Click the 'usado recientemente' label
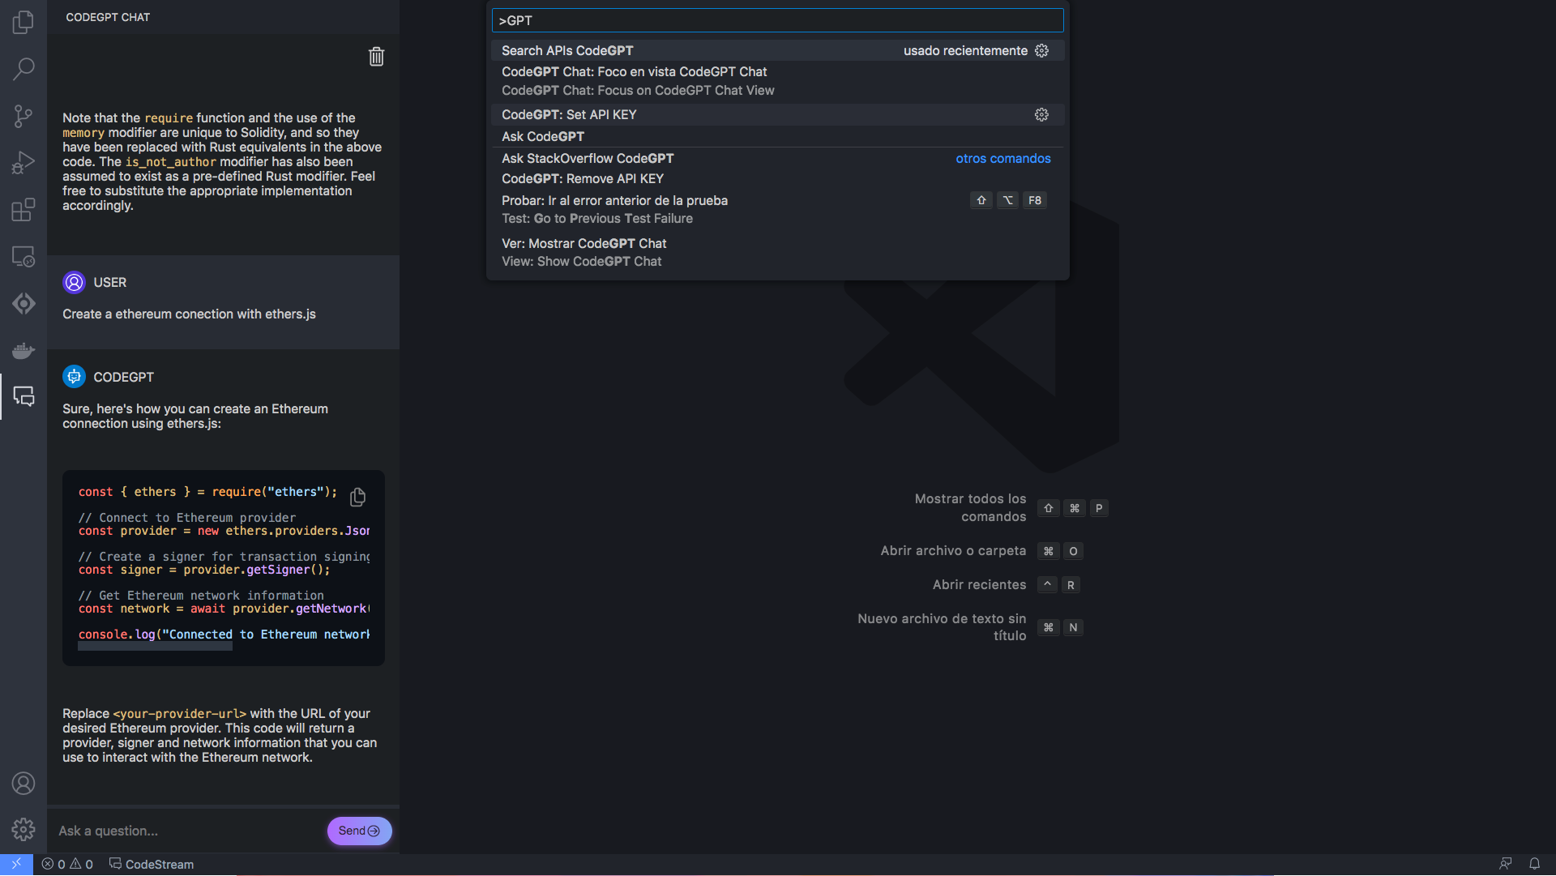The width and height of the screenshot is (1556, 876). (x=965, y=50)
